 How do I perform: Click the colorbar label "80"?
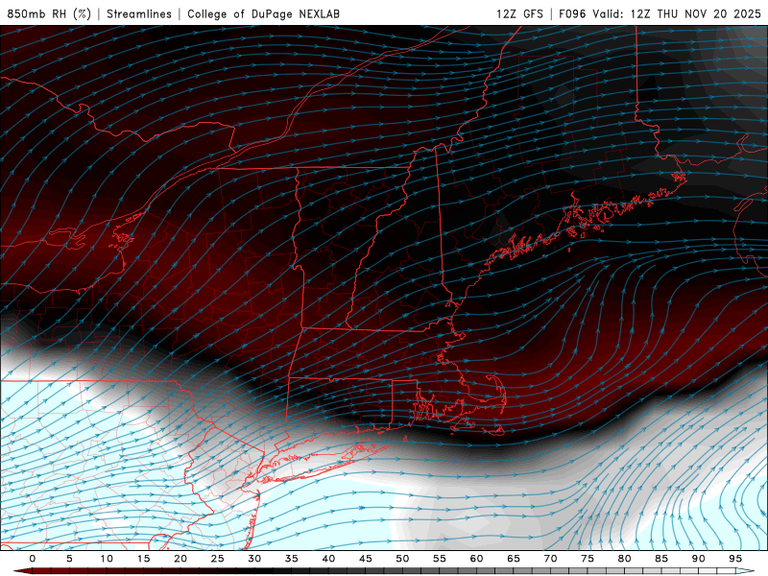click(x=624, y=559)
